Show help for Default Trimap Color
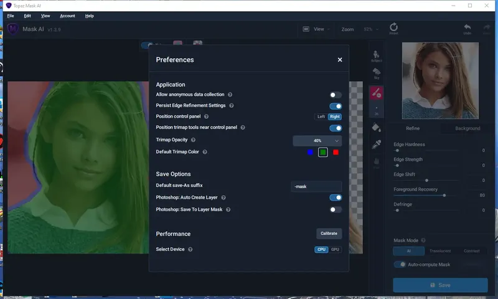This screenshot has height=299, width=498. [205, 152]
